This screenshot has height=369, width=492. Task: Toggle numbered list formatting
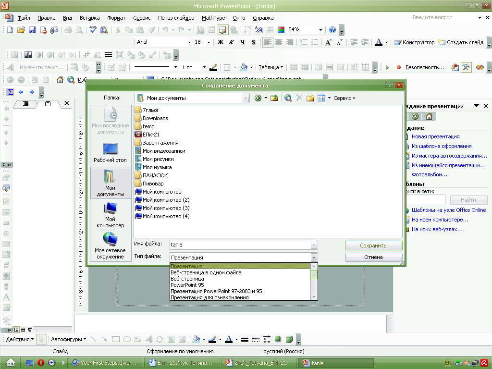[304, 42]
